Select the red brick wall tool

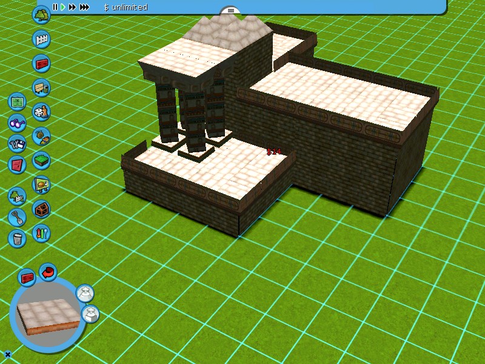click(41, 63)
